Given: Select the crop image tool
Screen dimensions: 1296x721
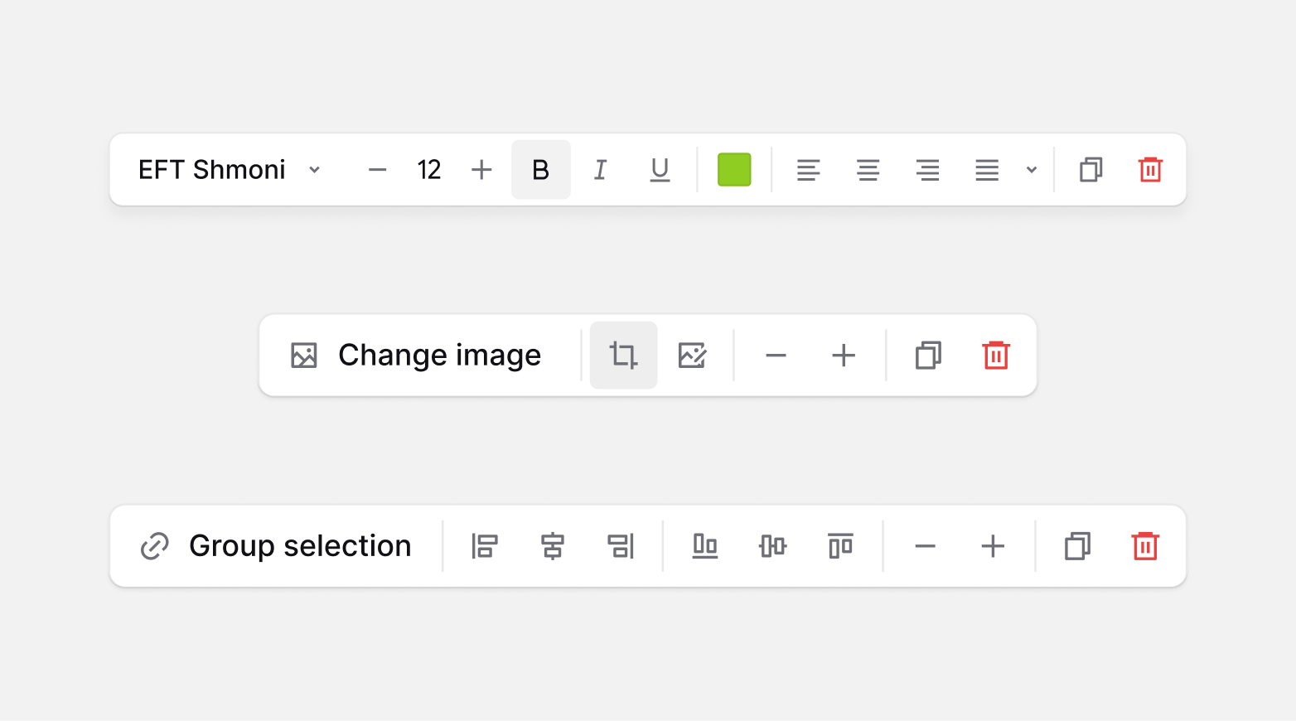Looking at the screenshot, I should [624, 356].
